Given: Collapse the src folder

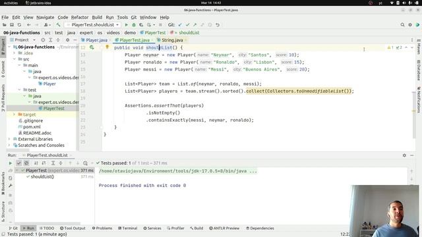Looking at the screenshot, I should 15,59.
